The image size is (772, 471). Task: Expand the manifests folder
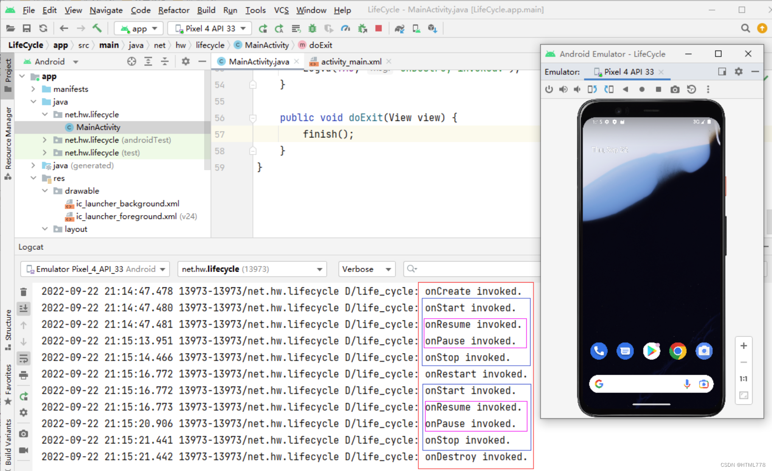(x=33, y=89)
